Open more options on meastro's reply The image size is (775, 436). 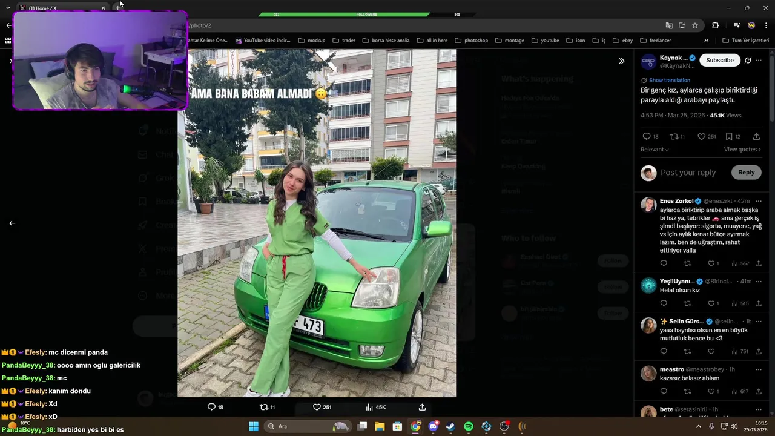tap(759, 369)
